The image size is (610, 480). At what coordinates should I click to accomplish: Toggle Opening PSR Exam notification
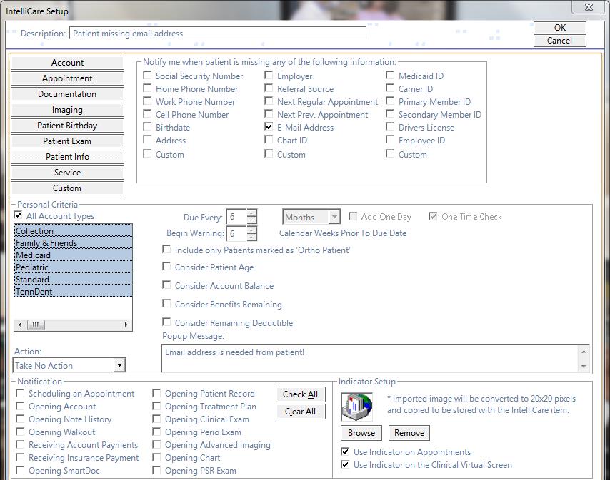click(x=156, y=470)
